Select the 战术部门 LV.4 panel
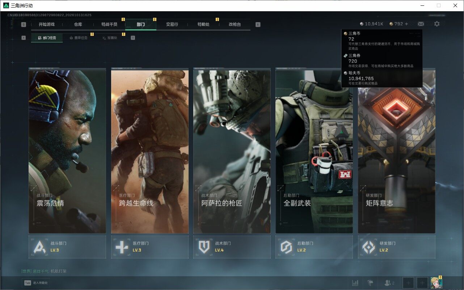This screenshot has height=290, width=464. coord(232,247)
